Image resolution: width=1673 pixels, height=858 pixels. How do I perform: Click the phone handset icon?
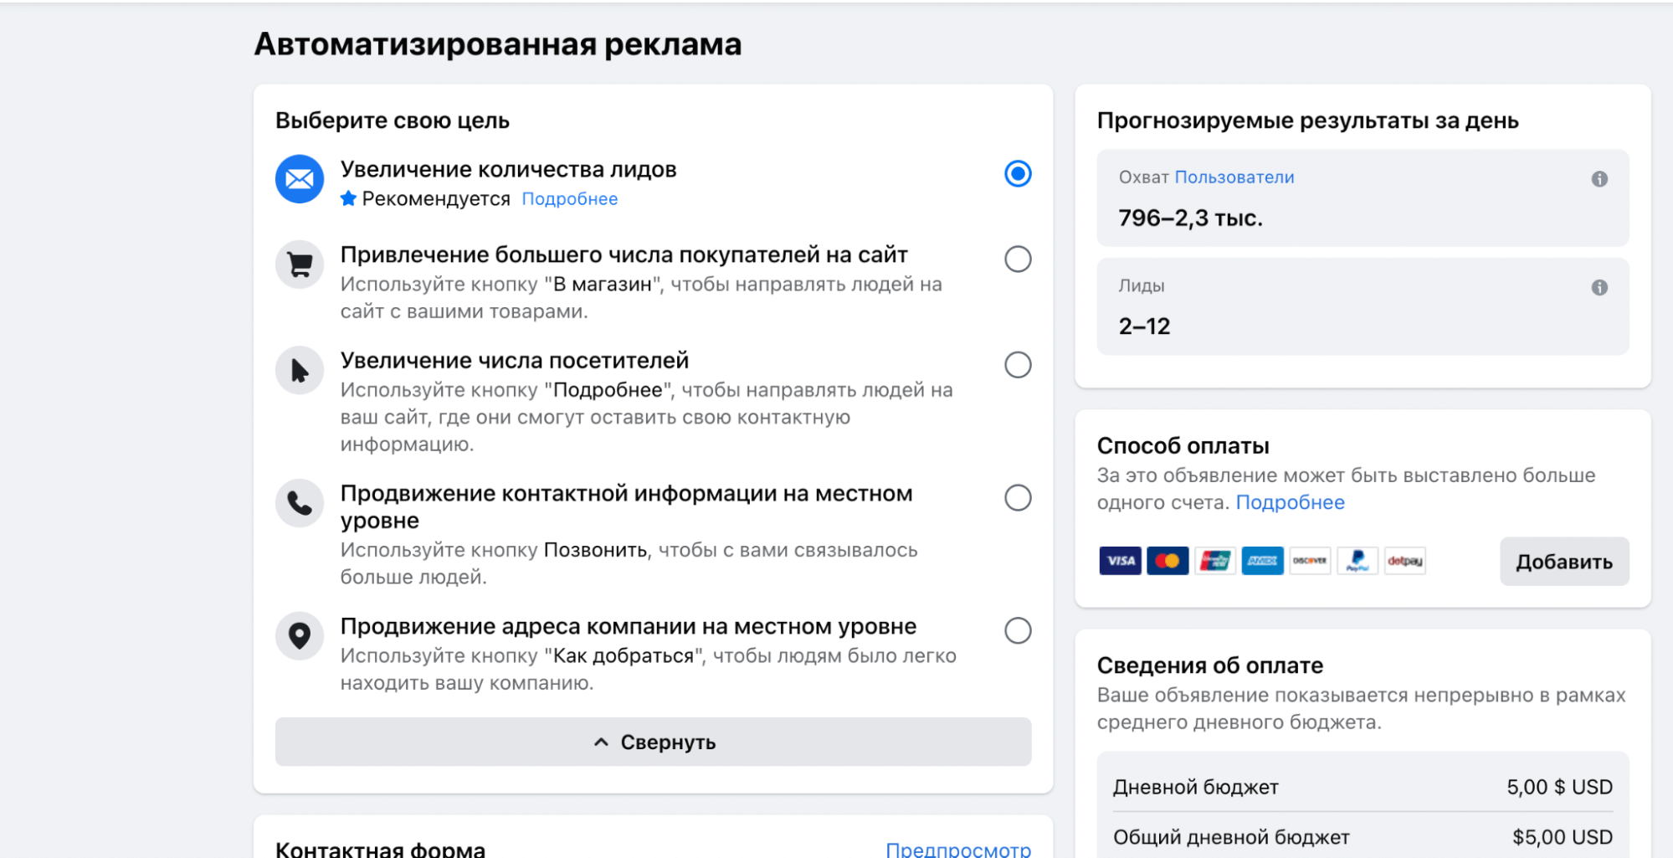click(300, 503)
